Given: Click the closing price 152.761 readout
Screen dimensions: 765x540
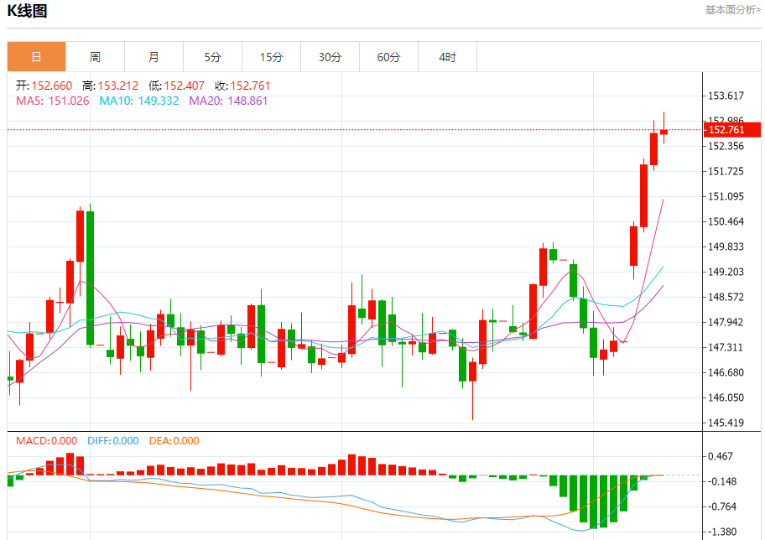Looking at the screenshot, I should 250,86.
